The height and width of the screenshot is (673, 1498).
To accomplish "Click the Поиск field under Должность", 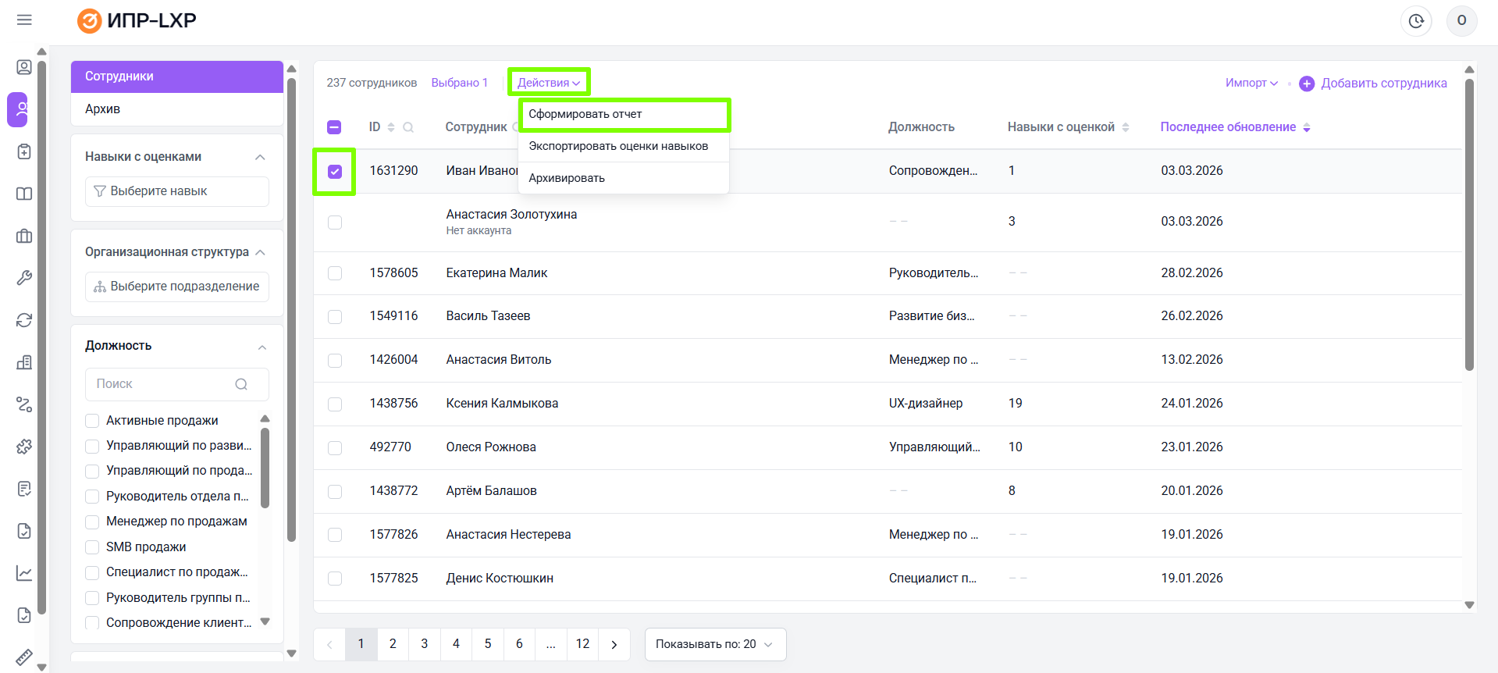I will 164,384.
